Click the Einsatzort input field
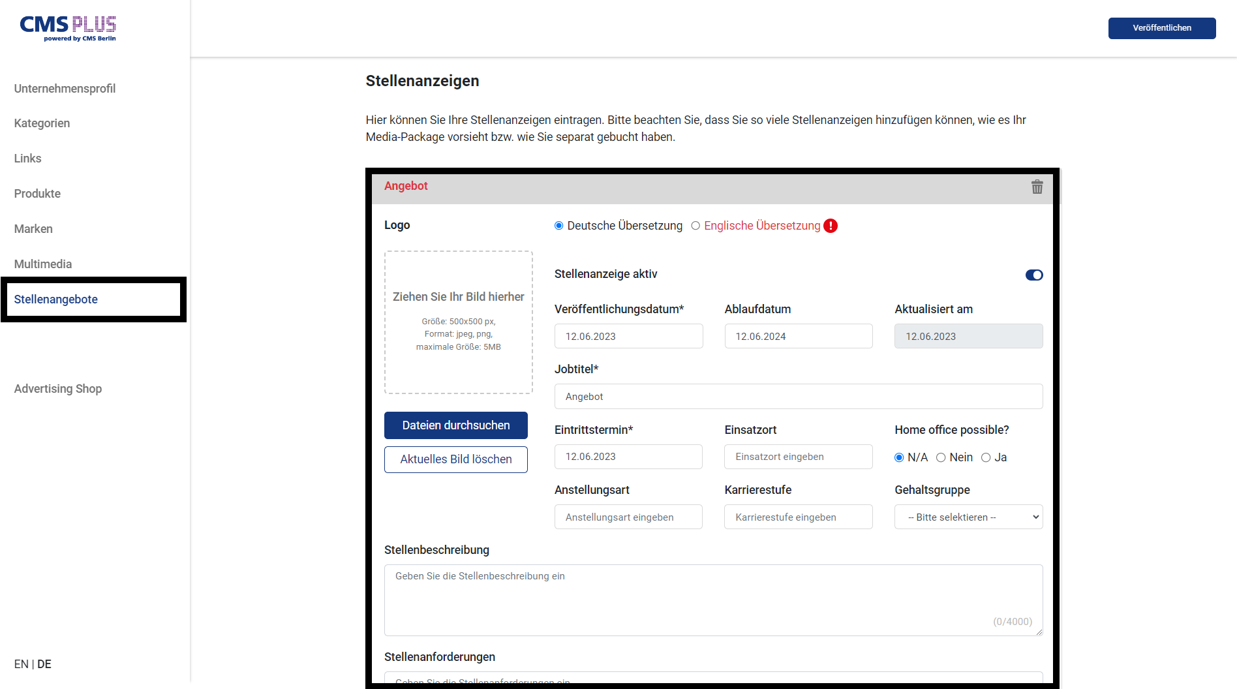The image size is (1237, 689). click(x=799, y=457)
